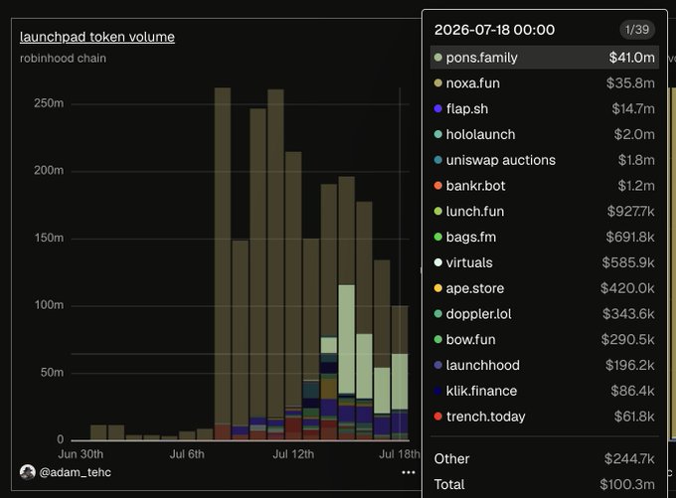Select the pons.family row in tooltip

click(x=545, y=58)
